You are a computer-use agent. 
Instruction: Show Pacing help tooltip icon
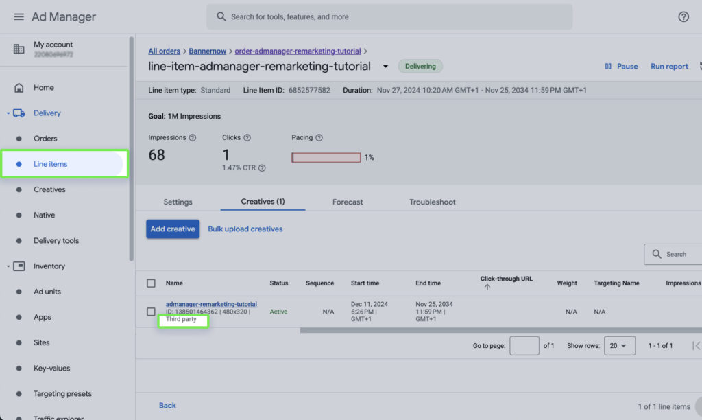point(319,138)
